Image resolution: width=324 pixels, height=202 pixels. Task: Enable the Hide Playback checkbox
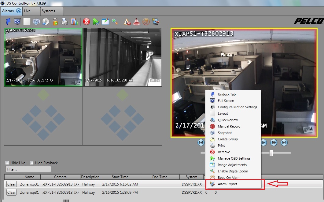pos(31,163)
